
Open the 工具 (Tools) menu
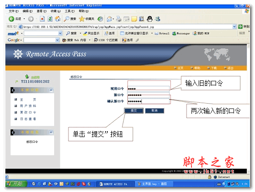[70, 11]
